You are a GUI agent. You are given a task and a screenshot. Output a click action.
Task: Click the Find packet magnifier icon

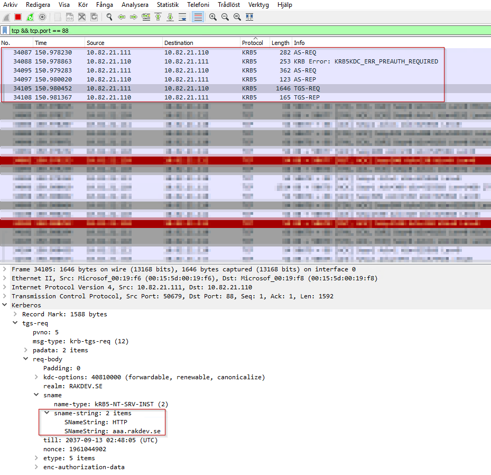coord(109,17)
